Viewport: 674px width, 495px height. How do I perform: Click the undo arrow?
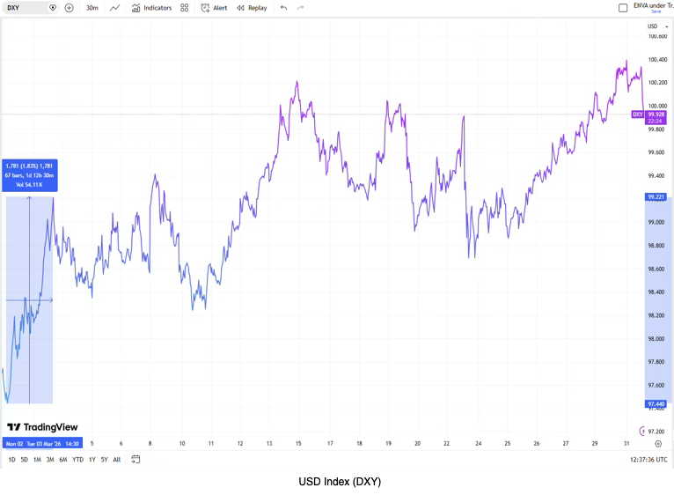pos(283,8)
